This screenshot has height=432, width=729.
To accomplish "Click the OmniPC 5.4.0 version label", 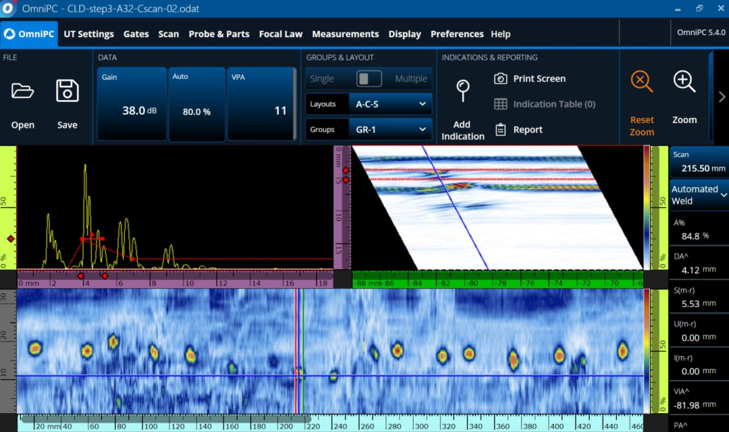I will [x=701, y=32].
